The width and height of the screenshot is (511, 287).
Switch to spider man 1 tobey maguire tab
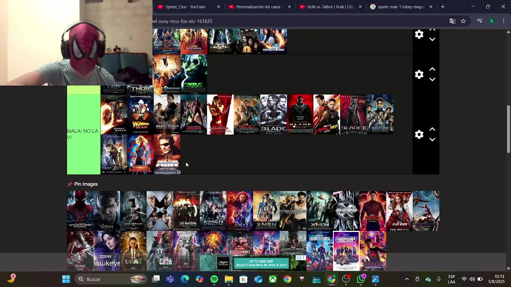click(x=401, y=7)
